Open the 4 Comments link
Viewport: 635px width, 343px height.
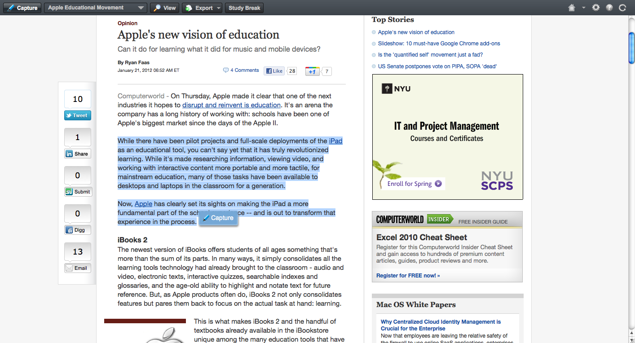241,70
